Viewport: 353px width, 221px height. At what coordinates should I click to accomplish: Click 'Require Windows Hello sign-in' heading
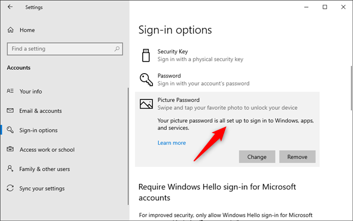point(217,192)
